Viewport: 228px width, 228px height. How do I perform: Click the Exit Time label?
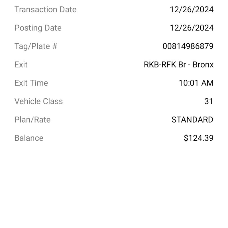[x=31, y=83]
